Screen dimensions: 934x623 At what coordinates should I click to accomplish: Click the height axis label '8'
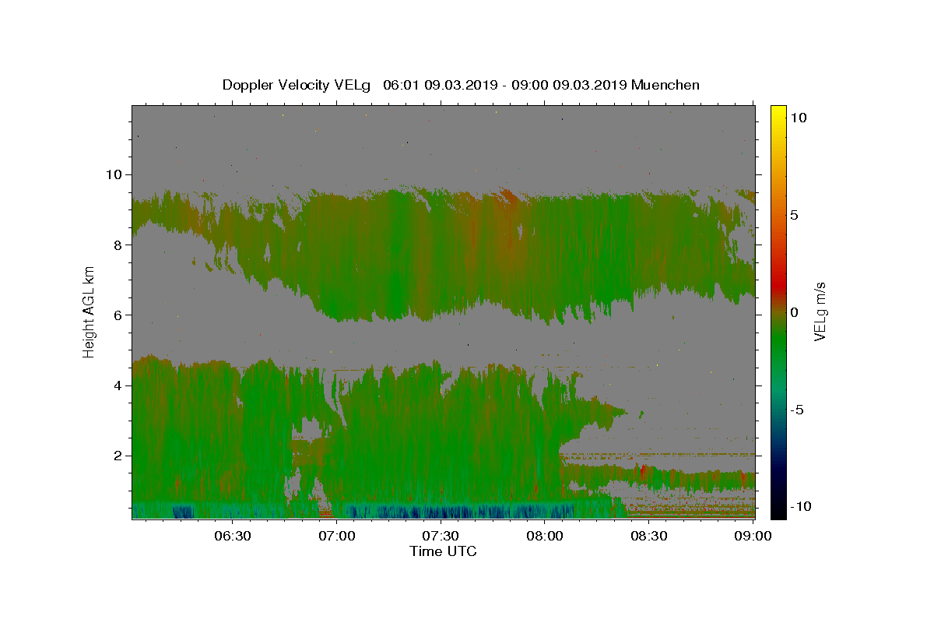coord(120,245)
